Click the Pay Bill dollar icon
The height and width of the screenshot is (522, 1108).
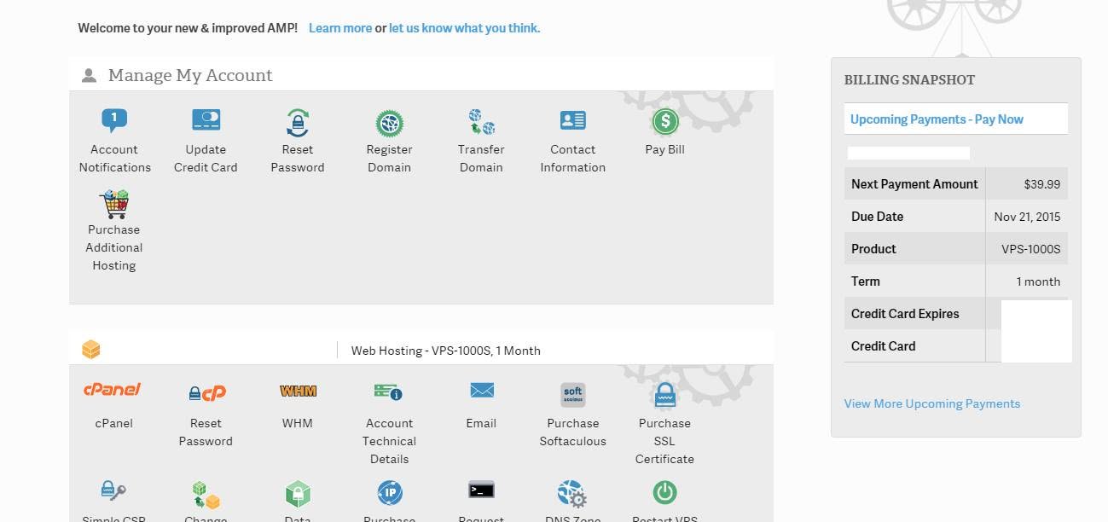[665, 122]
